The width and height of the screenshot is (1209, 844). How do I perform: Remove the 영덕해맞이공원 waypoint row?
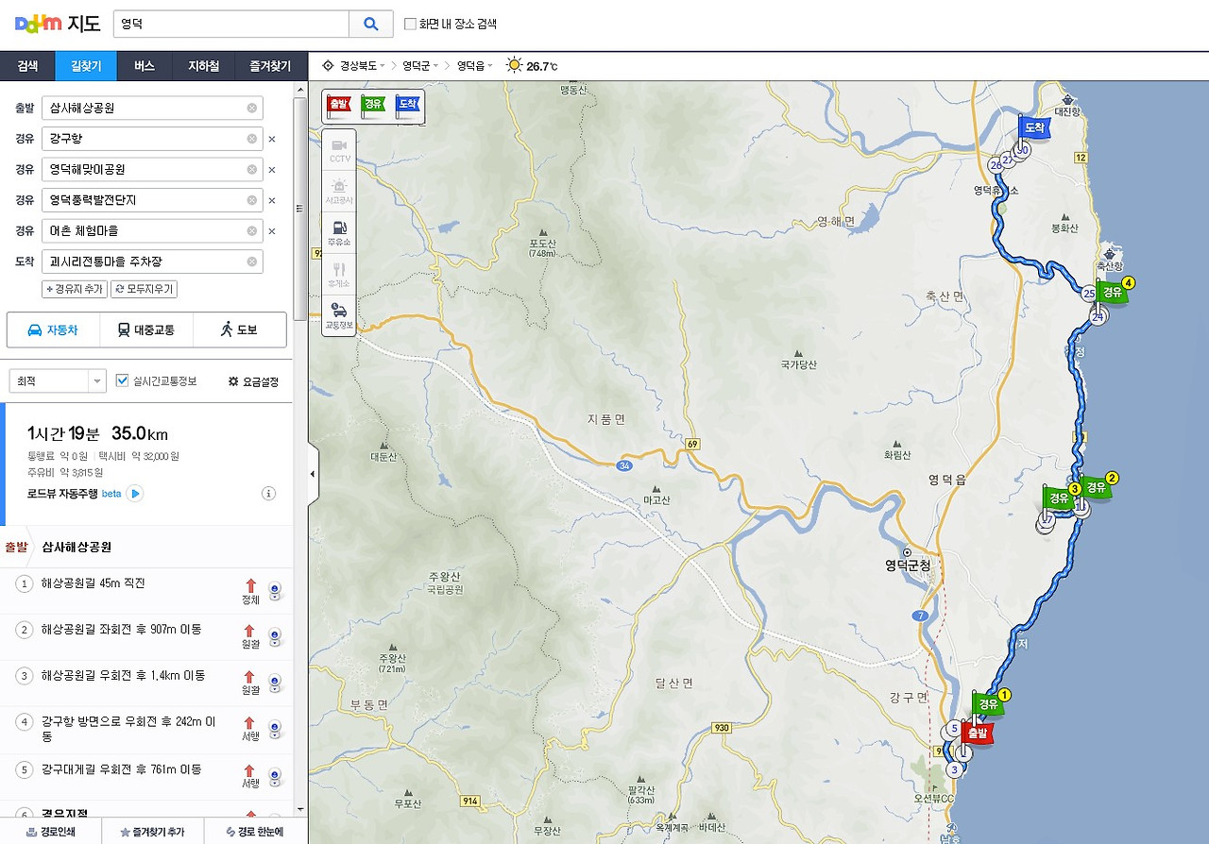(x=272, y=170)
